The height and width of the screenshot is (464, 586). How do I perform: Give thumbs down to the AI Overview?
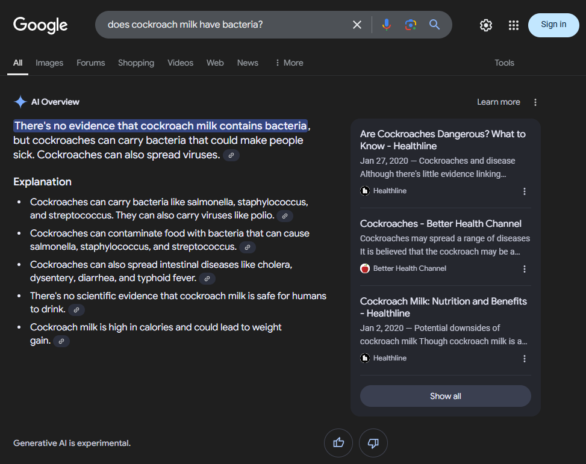point(373,443)
